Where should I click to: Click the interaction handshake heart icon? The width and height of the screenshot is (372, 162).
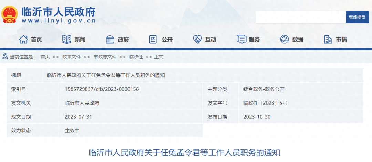pos(197,39)
